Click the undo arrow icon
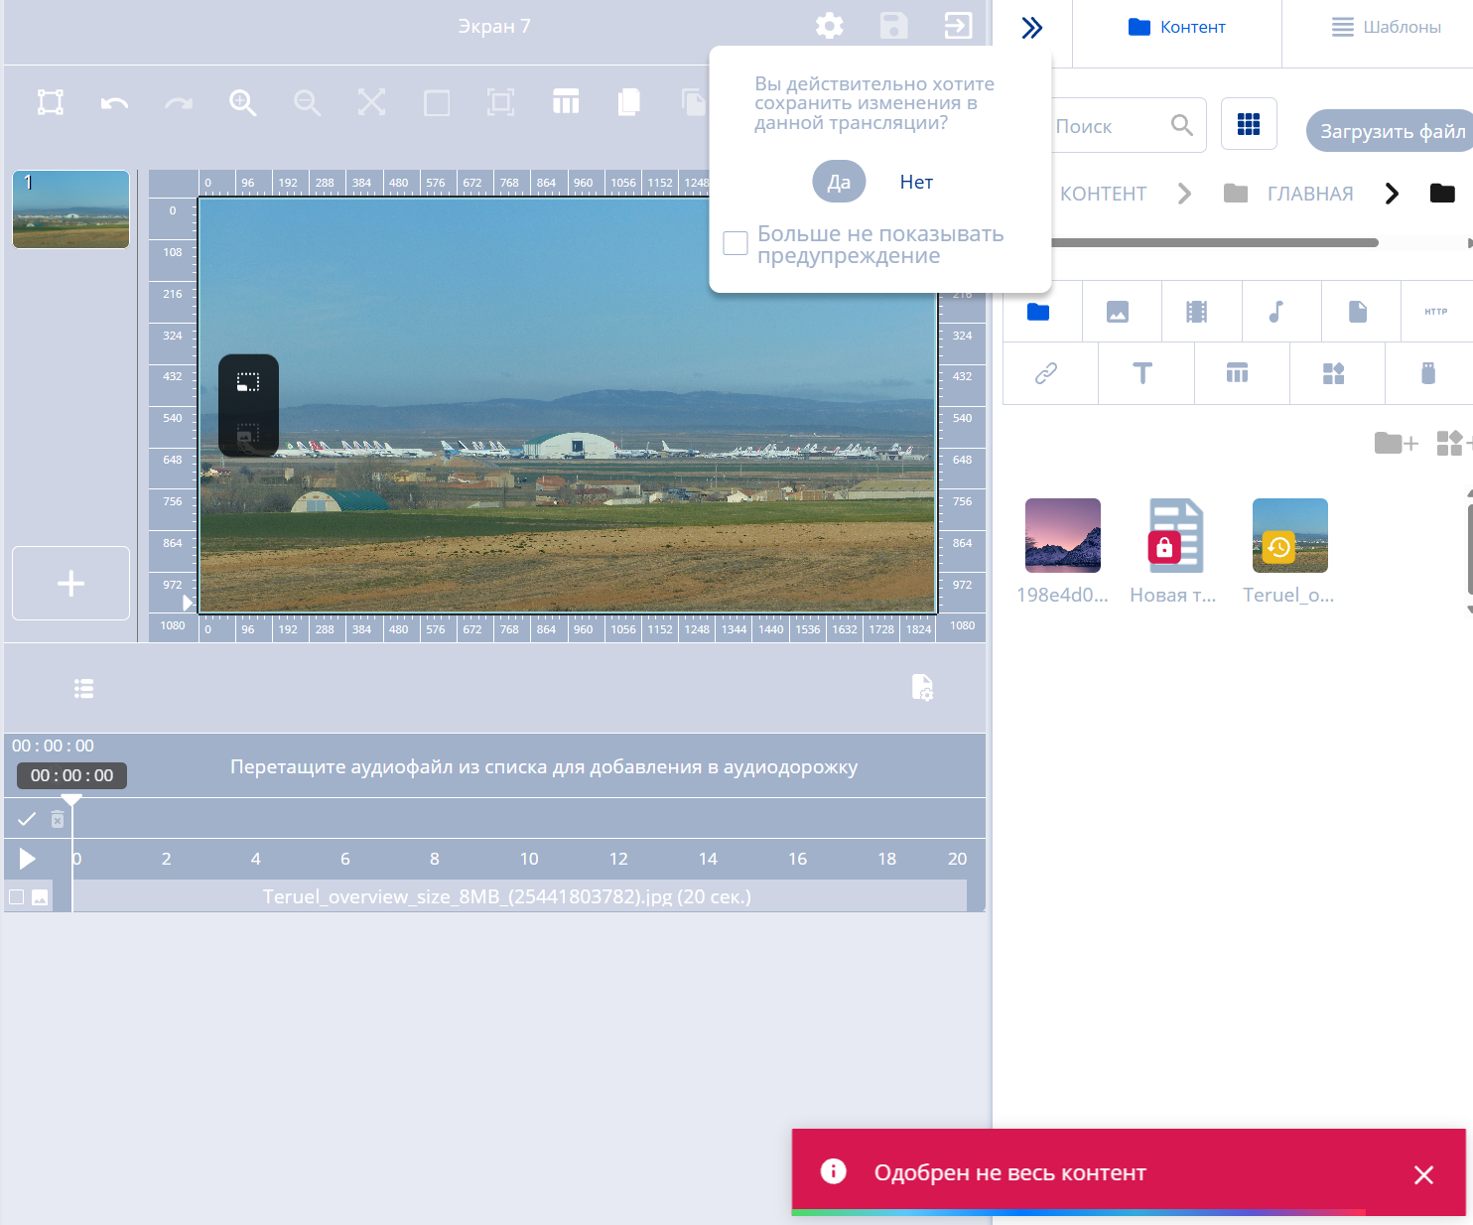This screenshot has width=1473, height=1225. (x=114, y=103)
